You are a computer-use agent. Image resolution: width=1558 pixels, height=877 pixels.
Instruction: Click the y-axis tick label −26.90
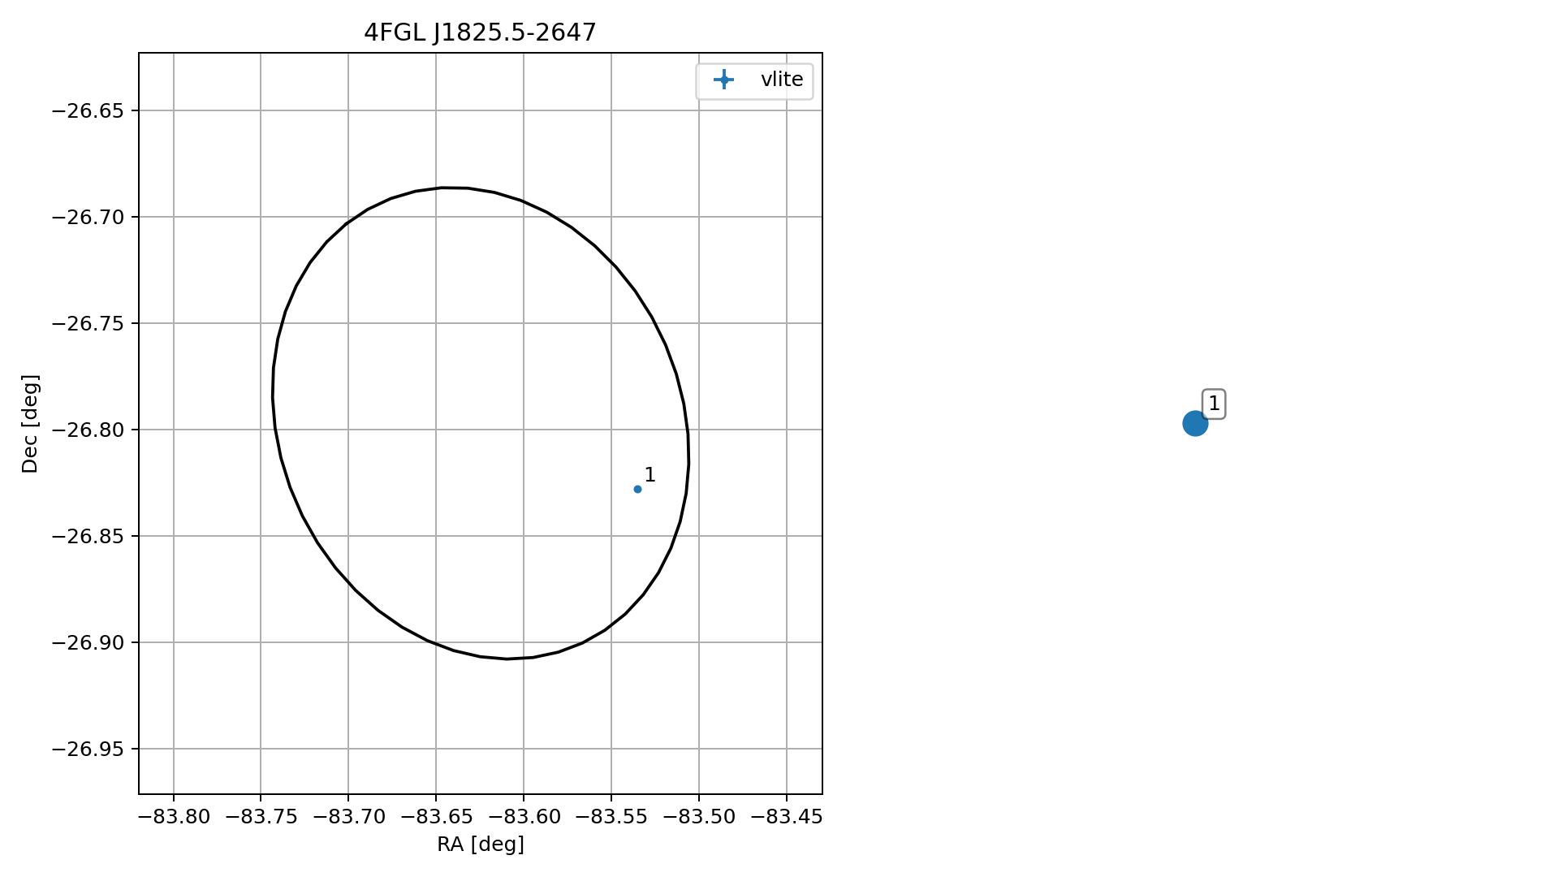[x=88, y=642]
